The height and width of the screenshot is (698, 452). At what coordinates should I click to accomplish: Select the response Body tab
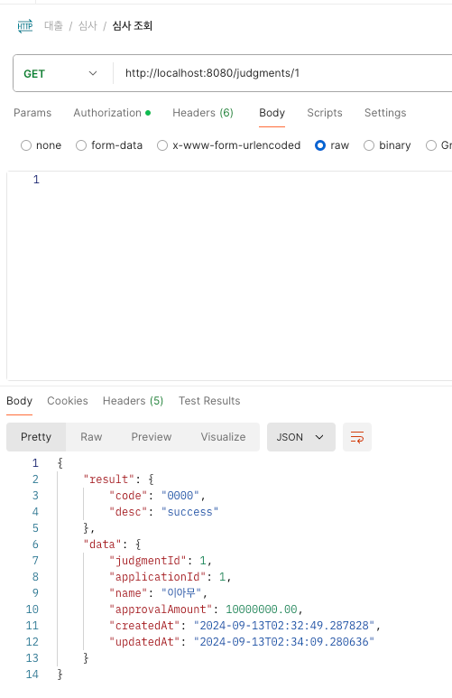click(19, 401)
